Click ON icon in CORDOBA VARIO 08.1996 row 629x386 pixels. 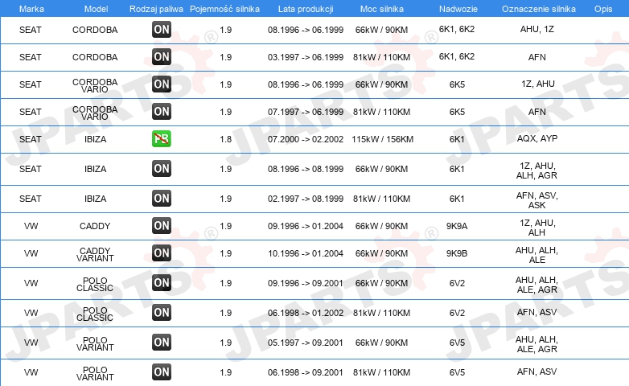click(162, 84)
